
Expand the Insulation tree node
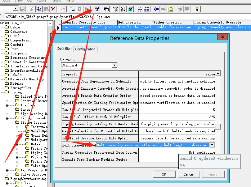click(x=7, y=105)
